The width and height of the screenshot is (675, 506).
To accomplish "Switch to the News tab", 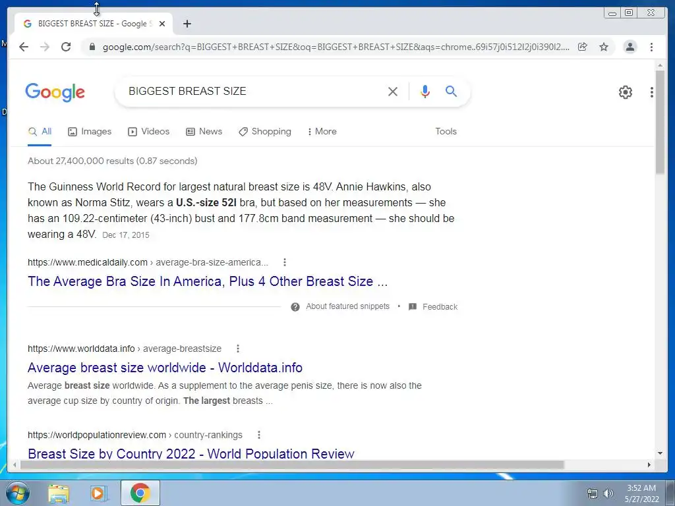I will [x=204, y=132].
